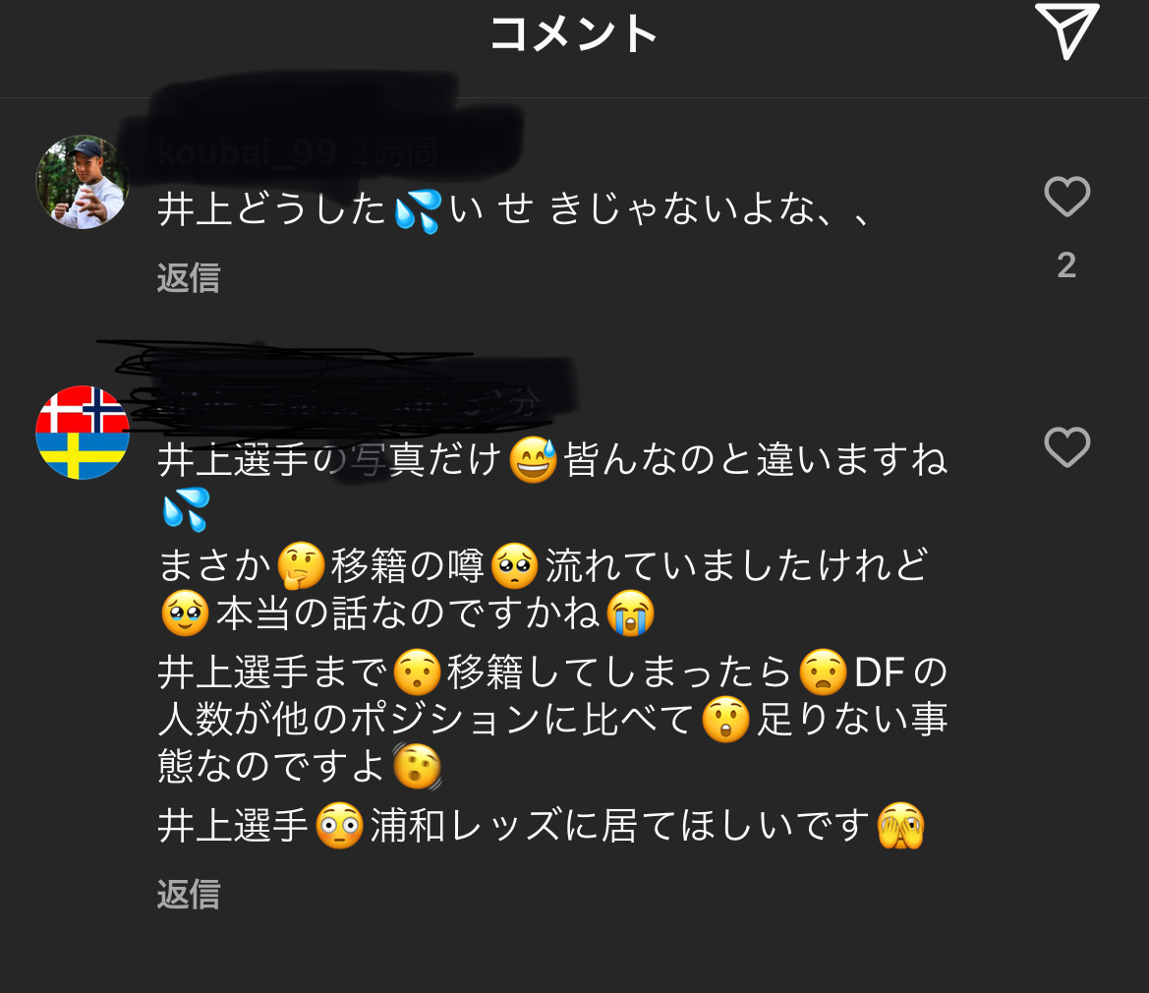
Task: Select the コメント header title
Action: (573, 33)
